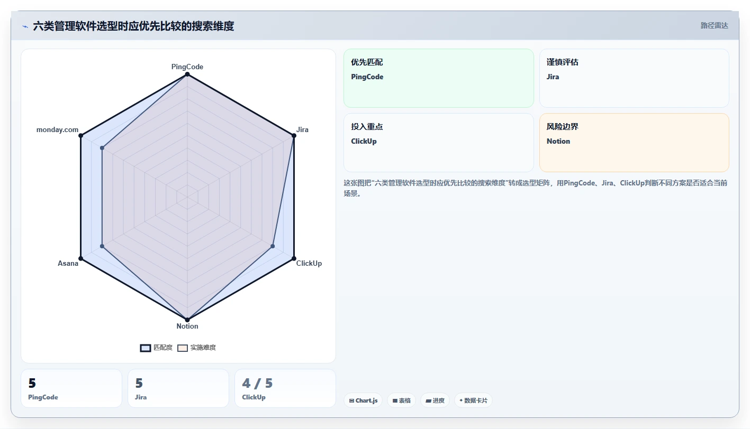Click the Notion outer data point

(x=187, y=320)
